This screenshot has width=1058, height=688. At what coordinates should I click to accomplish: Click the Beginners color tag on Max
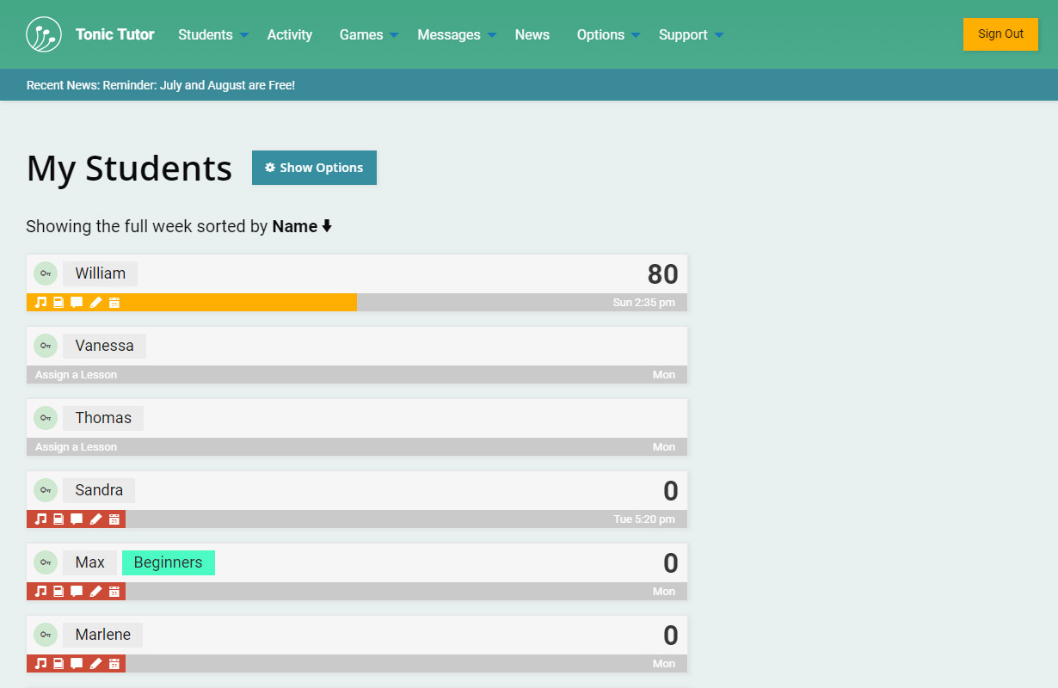pos(168,562)
